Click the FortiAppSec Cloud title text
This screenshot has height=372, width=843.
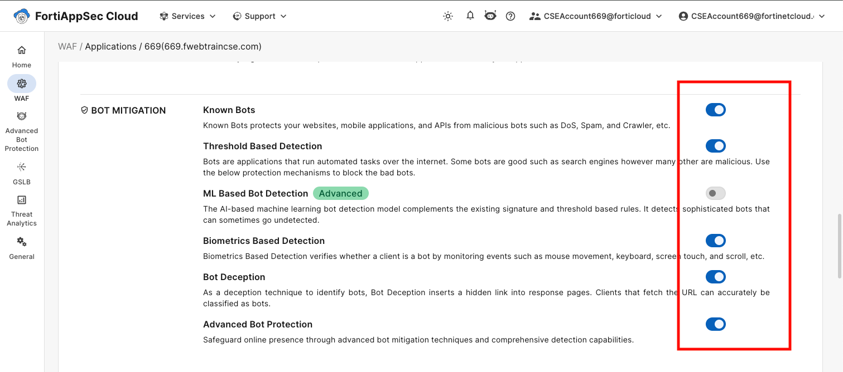click(x=86, y=16)
